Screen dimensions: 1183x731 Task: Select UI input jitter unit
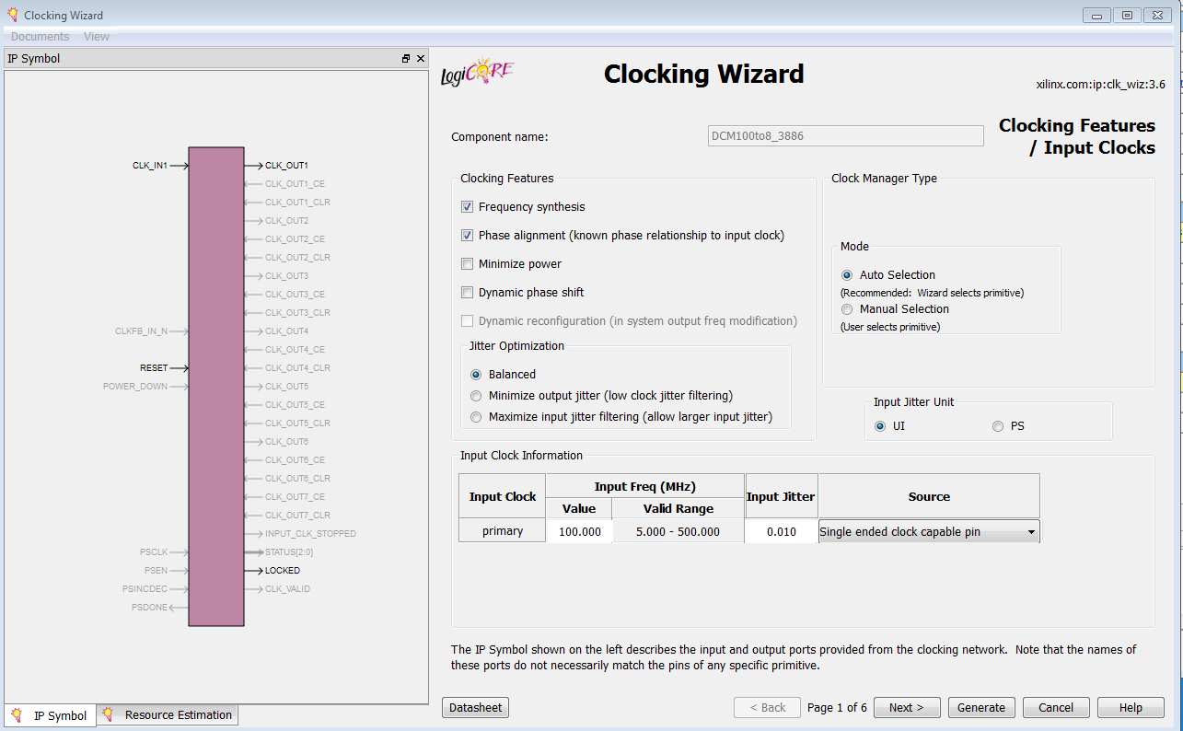880,426
